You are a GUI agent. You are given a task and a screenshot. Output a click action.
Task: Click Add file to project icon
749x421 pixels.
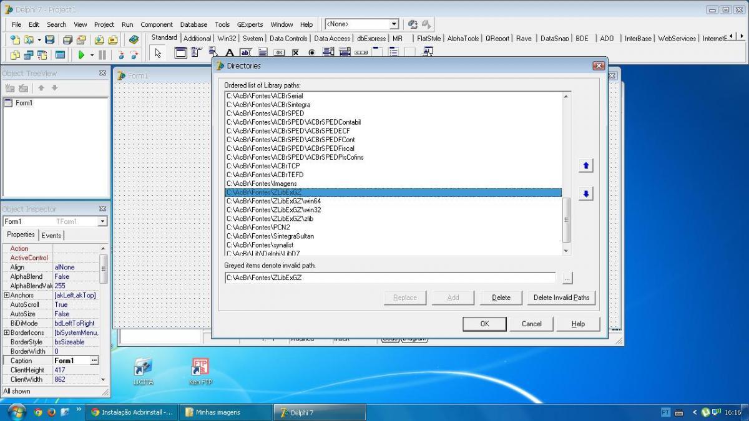click(99, 39)
